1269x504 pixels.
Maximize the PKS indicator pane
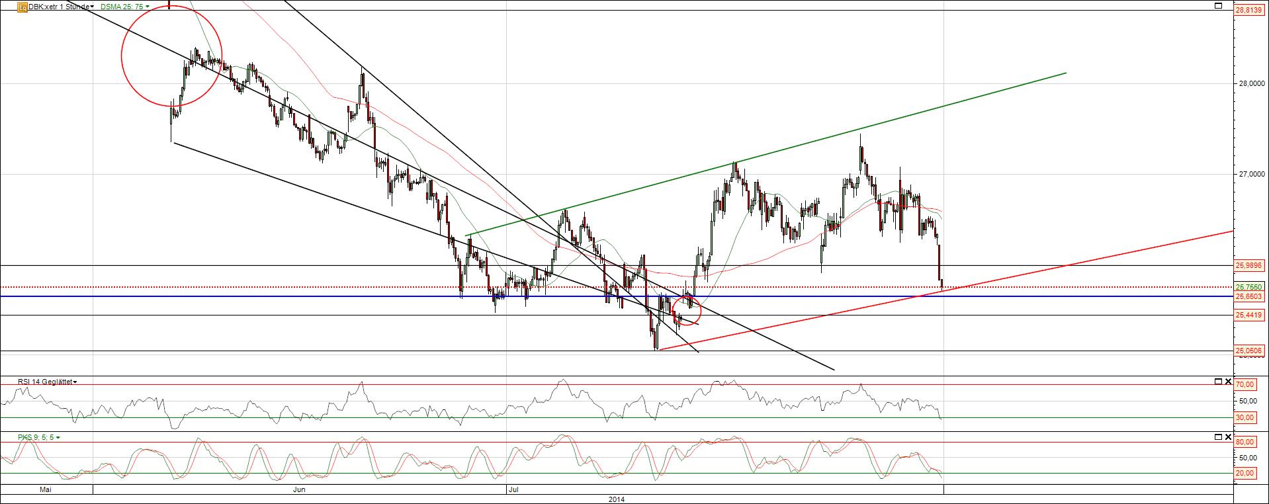(x=1219, y=437)
